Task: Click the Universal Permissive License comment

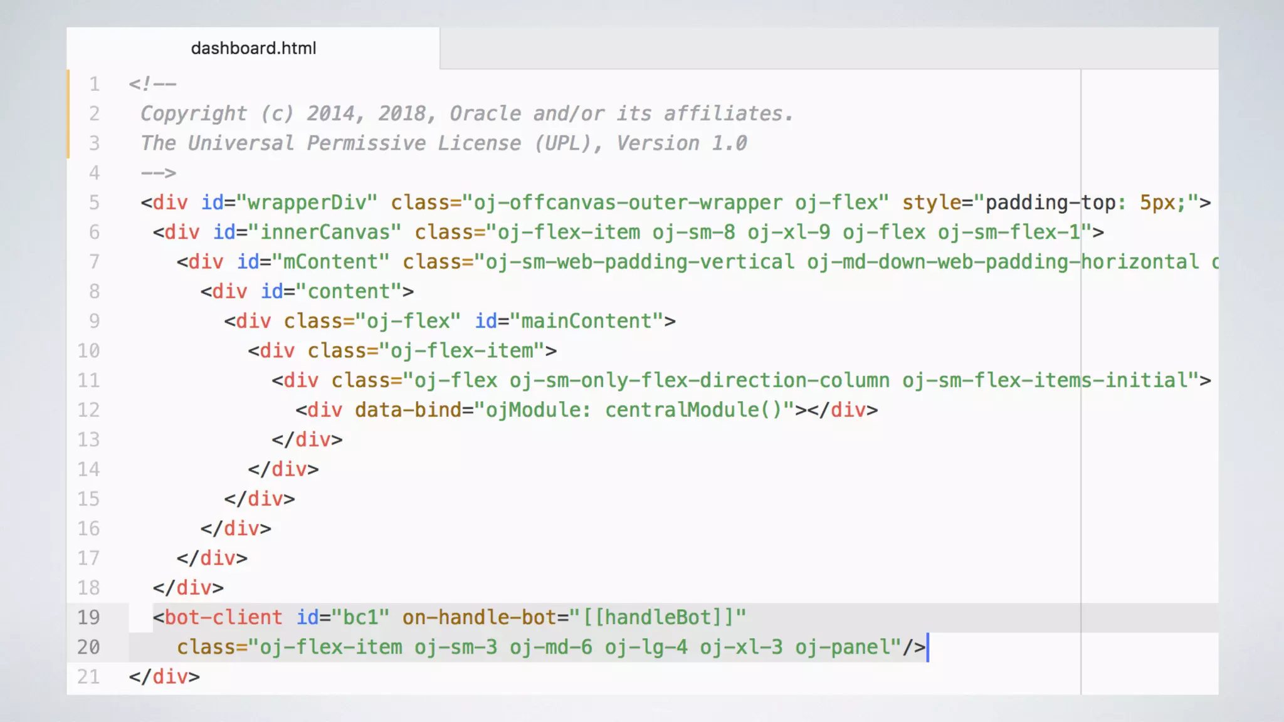Action: coord(354,144)
